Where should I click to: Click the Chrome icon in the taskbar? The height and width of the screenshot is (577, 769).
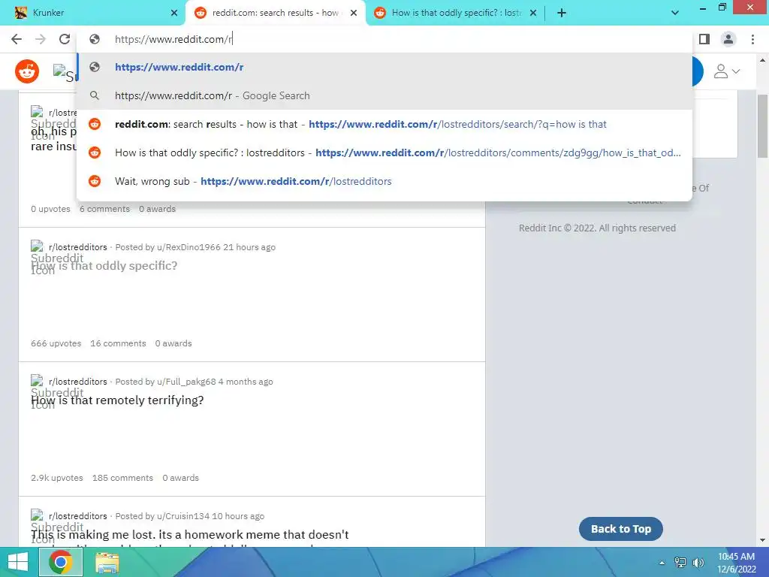[61, 562]
